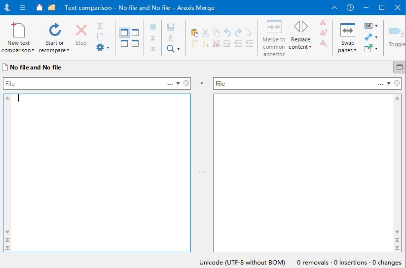Open the Help question mark icon
Image resolution: width=406 pixels, height=268 pixels.
click(x=350, y=7)
